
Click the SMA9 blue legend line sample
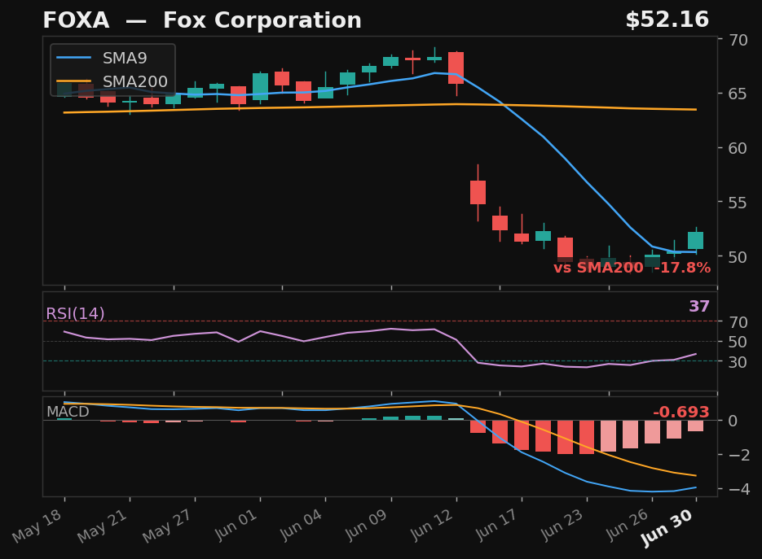(74, 58)
